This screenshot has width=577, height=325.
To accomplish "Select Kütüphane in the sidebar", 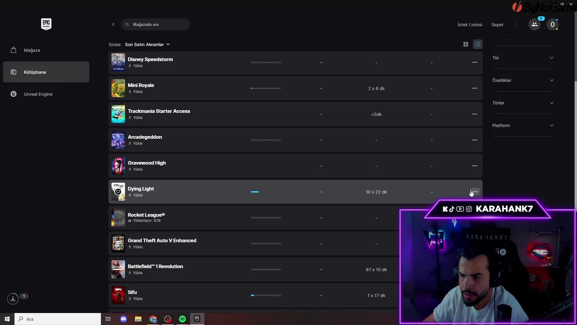I will click(46, 72).
